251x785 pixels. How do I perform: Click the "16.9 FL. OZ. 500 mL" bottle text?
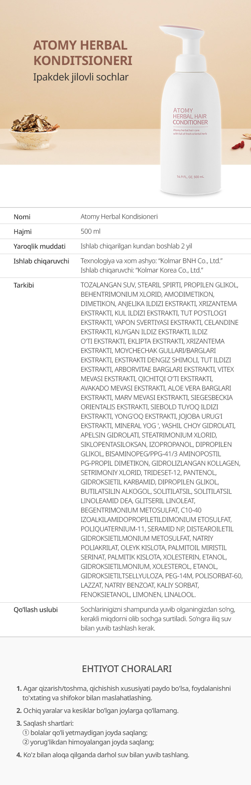(x=190, y=177)
